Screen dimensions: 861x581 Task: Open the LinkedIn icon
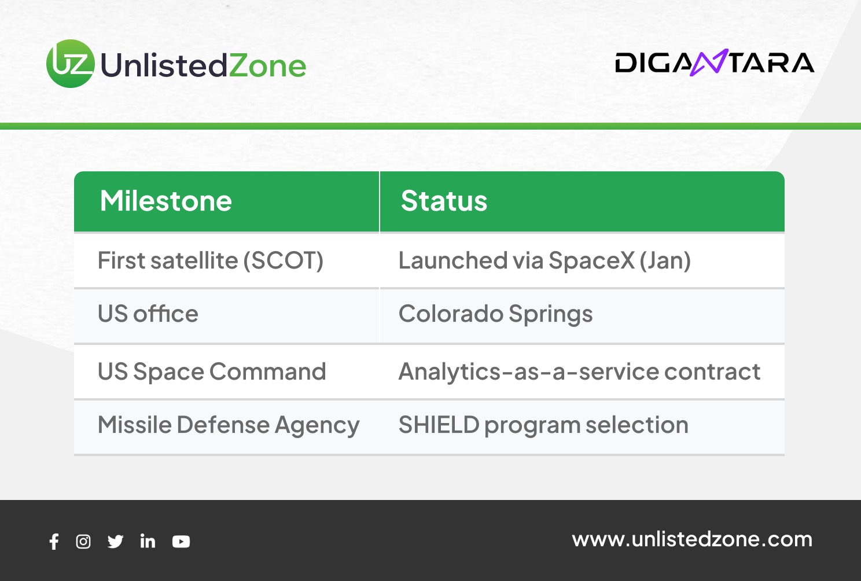pyautogui.click(x=148, y=542)
